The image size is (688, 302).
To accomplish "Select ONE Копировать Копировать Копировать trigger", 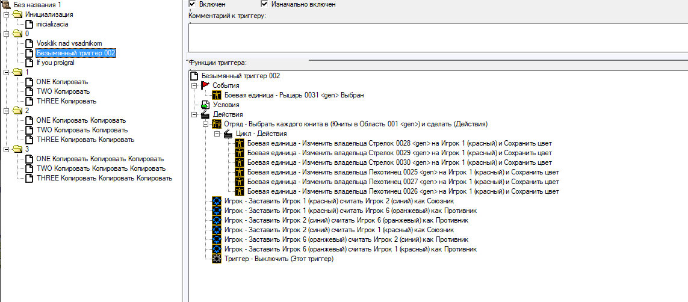I will 100,159.
